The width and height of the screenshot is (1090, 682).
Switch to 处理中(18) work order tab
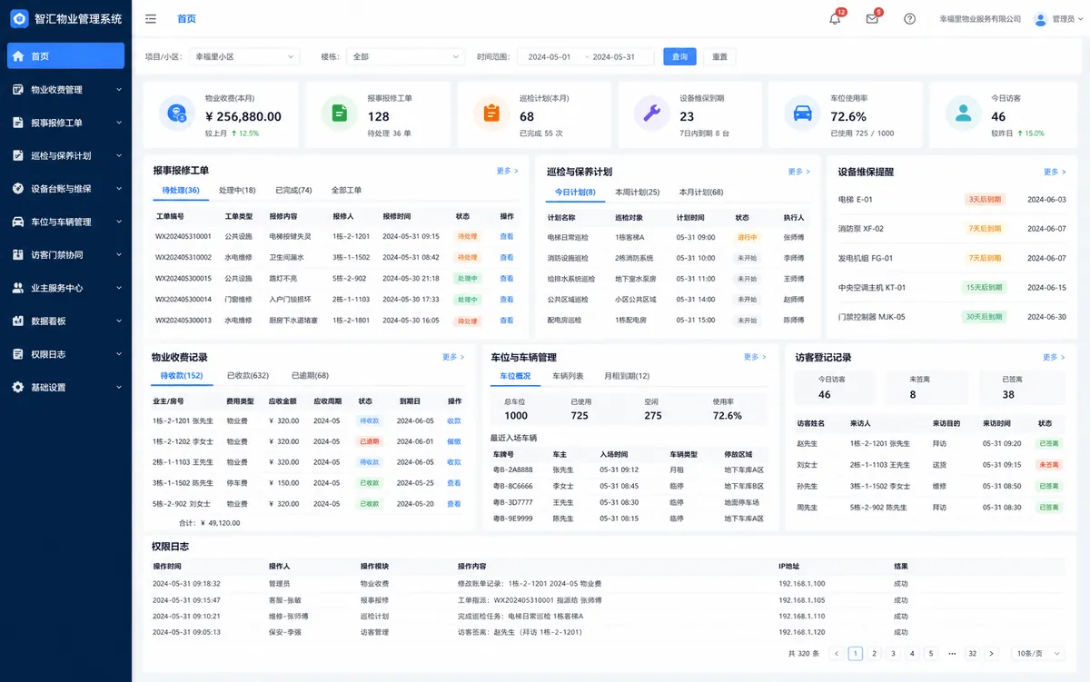pyautogui.click(x=237, y=191)
